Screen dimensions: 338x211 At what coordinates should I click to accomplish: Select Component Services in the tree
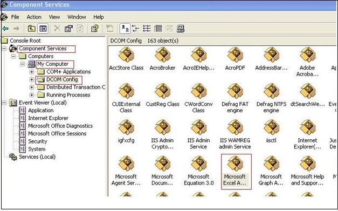pyautogui.click(x=43, y=49)
